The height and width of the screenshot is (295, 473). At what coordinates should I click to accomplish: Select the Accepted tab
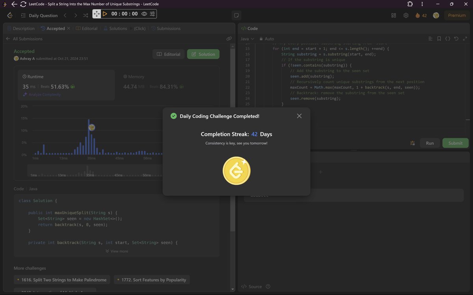[52, 28]
